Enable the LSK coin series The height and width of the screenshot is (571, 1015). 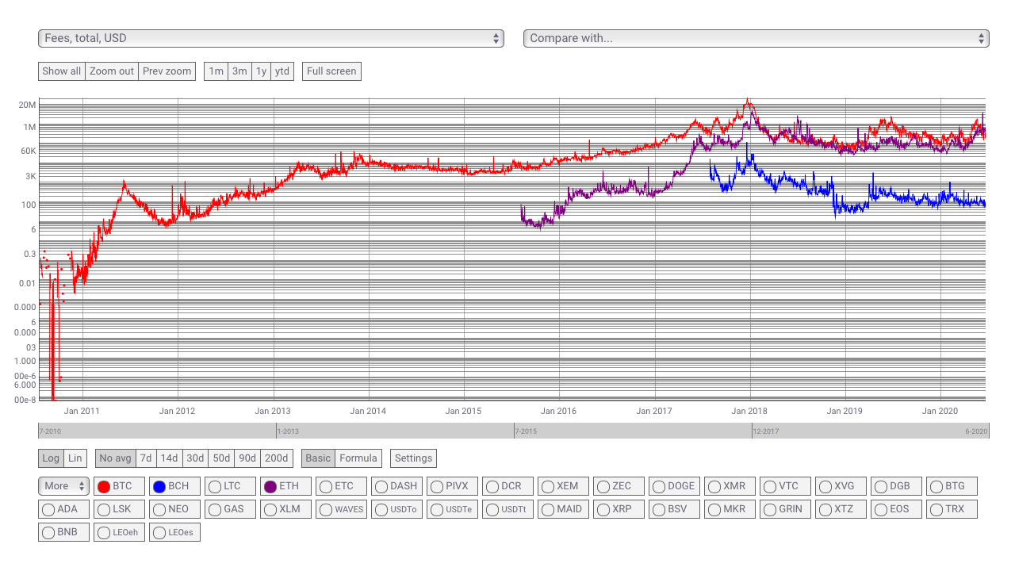[119, 509]
